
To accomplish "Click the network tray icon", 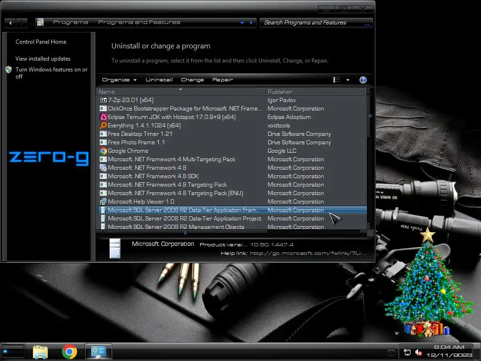I will pyautogui.click(x=407, y=353).
